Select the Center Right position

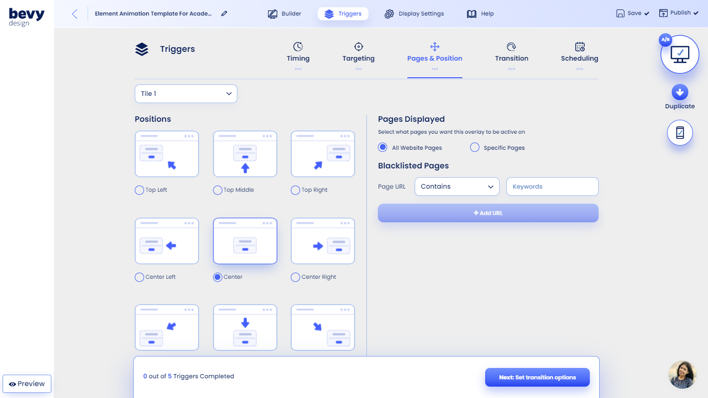coord(295,277)
